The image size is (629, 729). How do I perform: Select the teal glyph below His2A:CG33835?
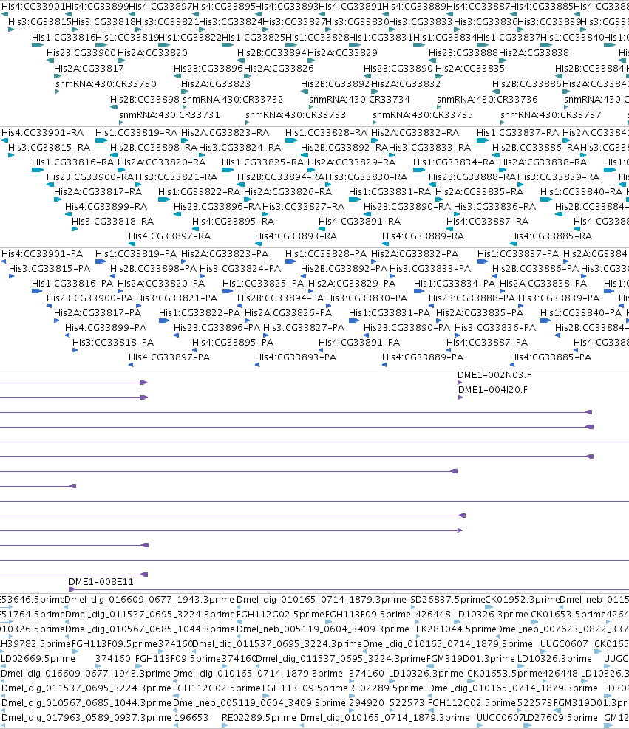click(x=439, y=76)
